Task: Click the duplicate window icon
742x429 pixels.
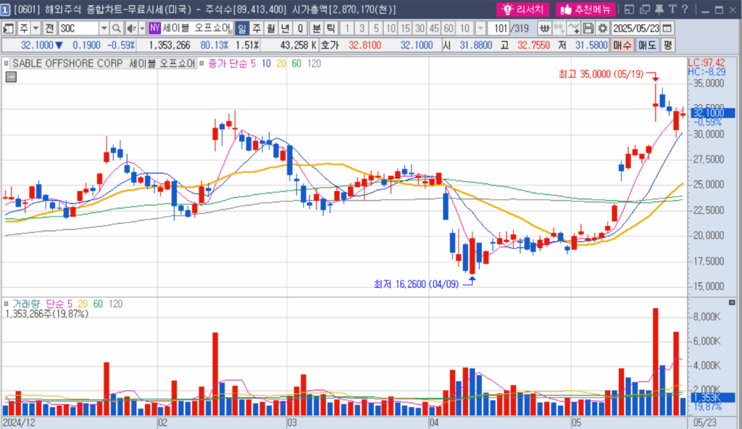Action: [644, 9]
